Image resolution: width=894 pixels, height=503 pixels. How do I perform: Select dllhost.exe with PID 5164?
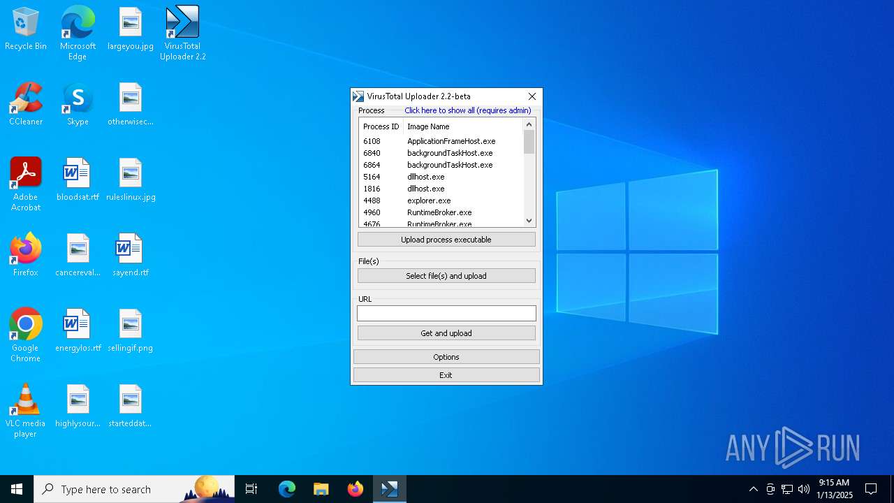[x=441, y=177]
